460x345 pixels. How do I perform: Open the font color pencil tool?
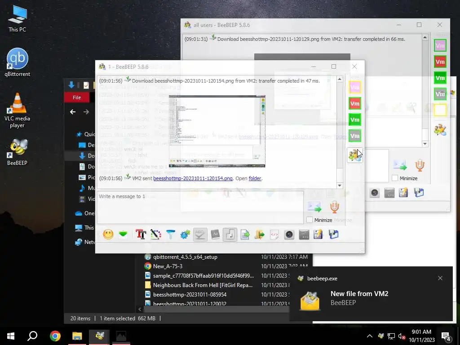(156, 234)
